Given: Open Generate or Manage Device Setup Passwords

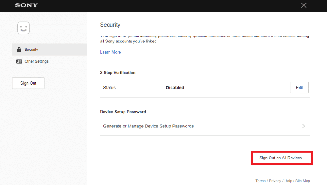Looking at the screenshot, I should 148,126.
